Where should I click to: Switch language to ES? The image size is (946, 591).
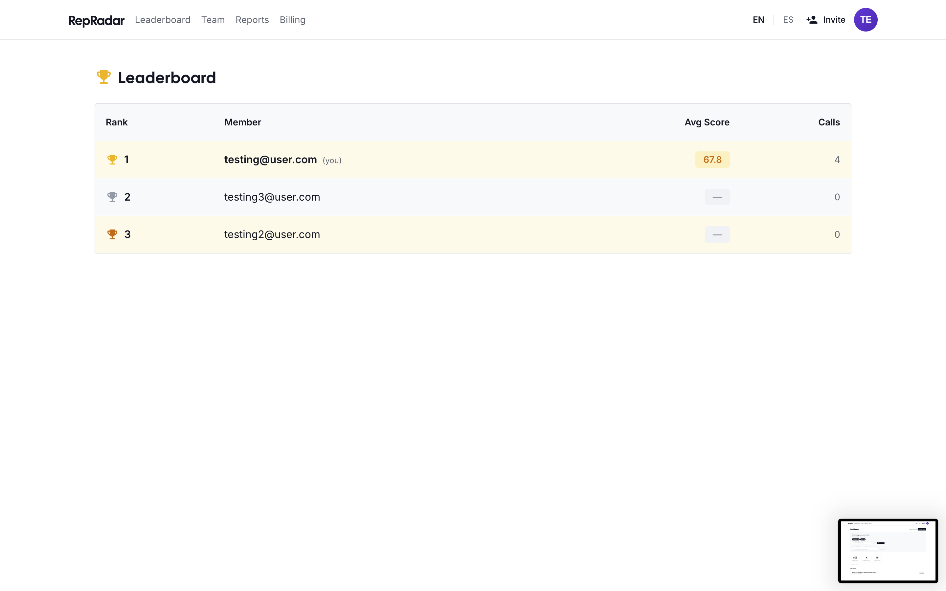click(x=788, y=20)
